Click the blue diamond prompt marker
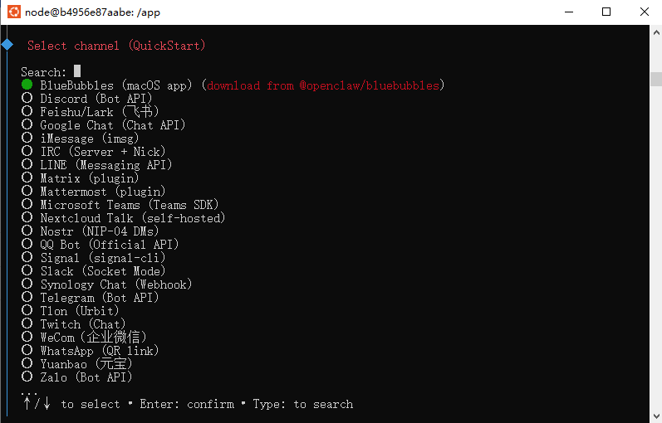The width and height of the screenshot is (662, 423). coord(7,44)
